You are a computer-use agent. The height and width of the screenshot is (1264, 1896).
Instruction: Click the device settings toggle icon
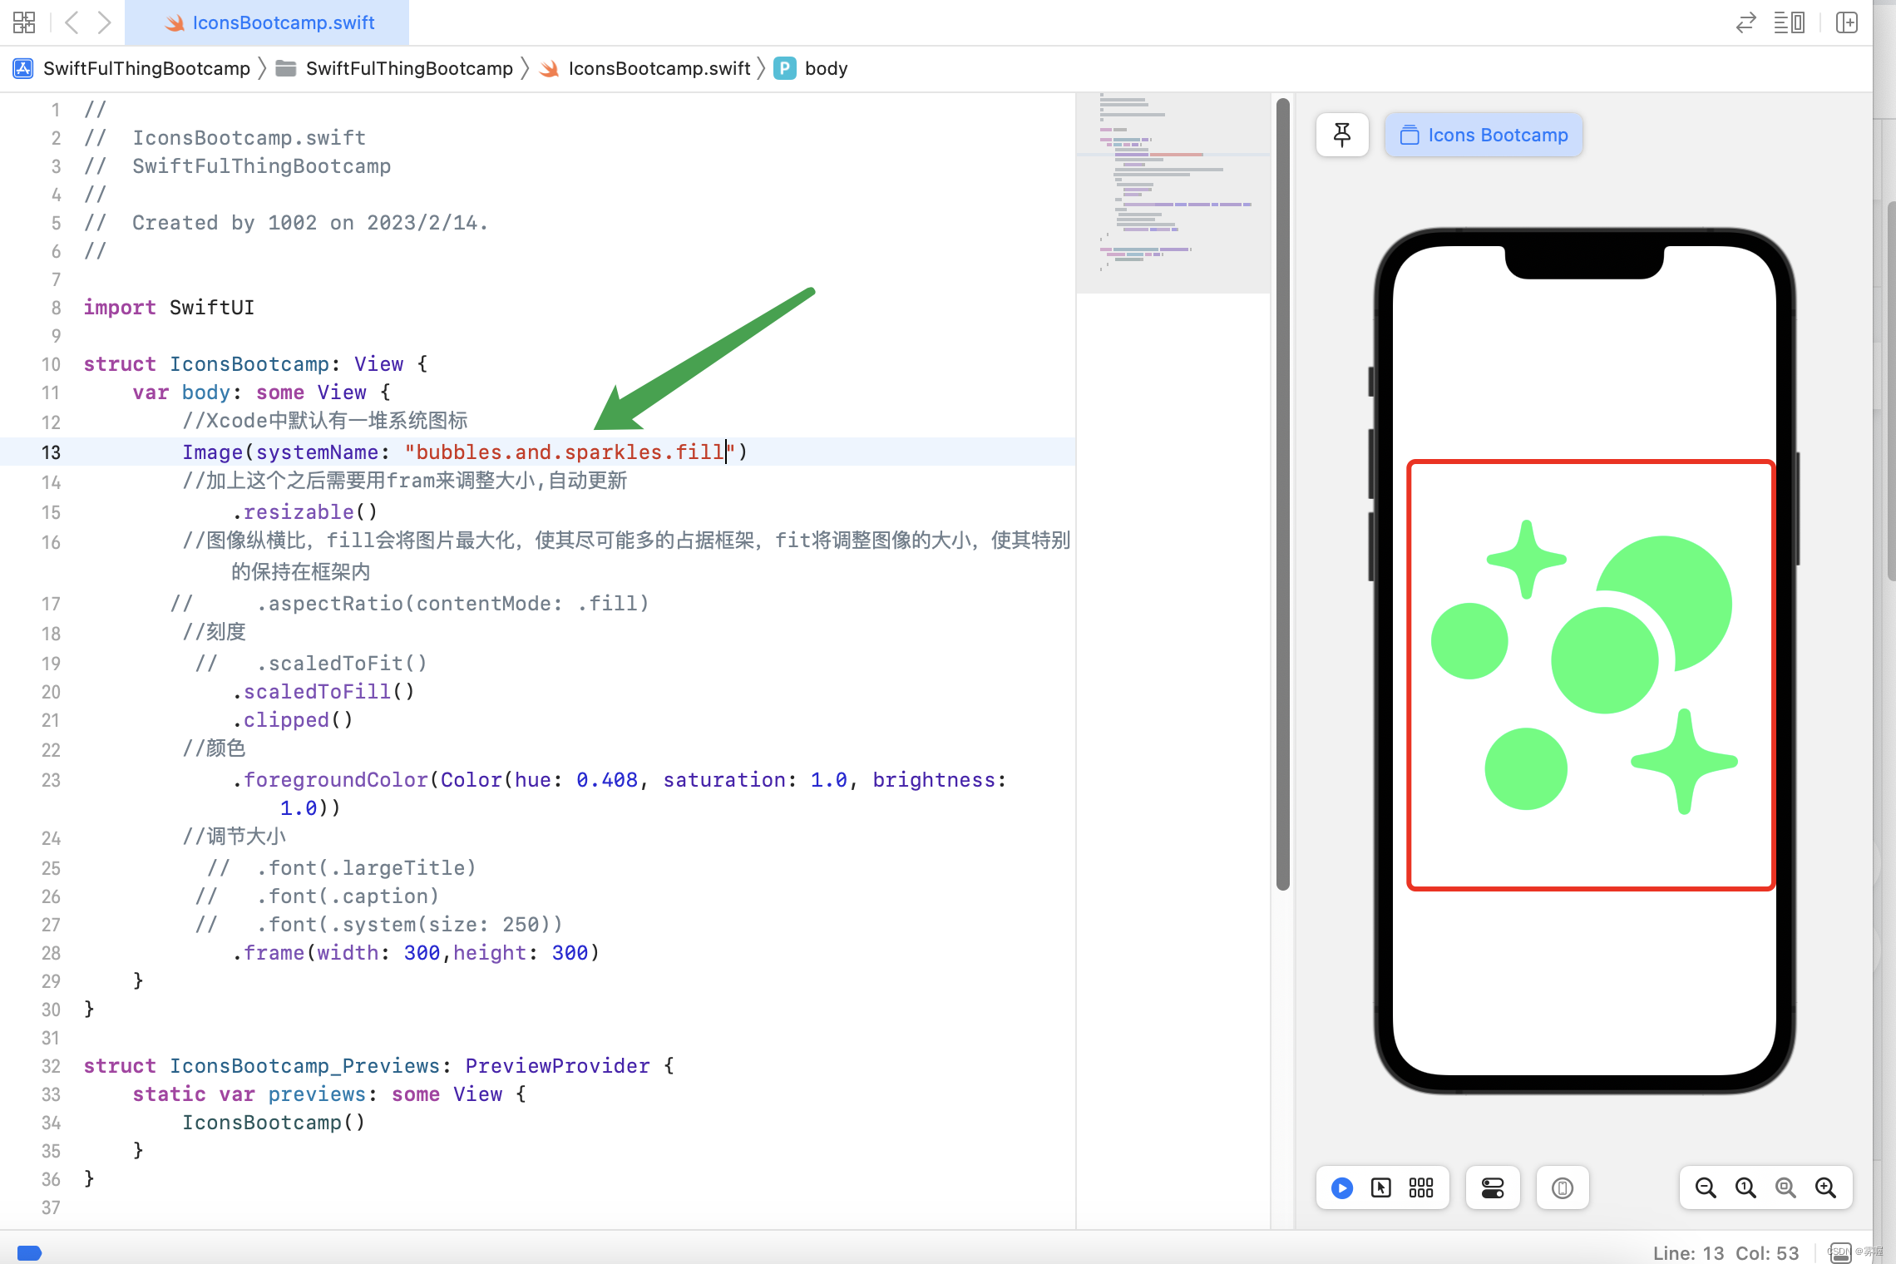tap(1493, 1187)
